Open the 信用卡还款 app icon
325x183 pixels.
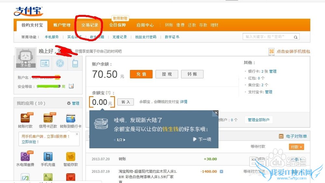(48, 118)
